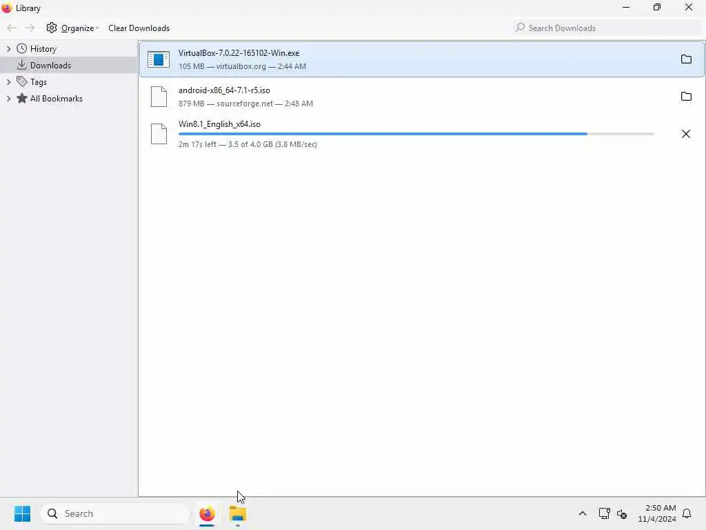The height and width of the screenshot is (530, 706).
Task: Go forward using the forward arrow
Action: coord(30,28)
